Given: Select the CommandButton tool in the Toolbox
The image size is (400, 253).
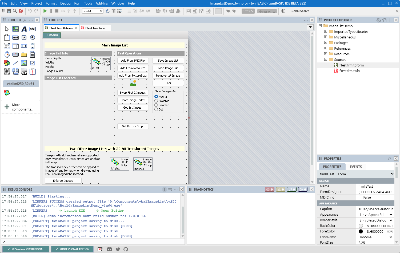Looking at the screenshot, I should coord(15,37).
